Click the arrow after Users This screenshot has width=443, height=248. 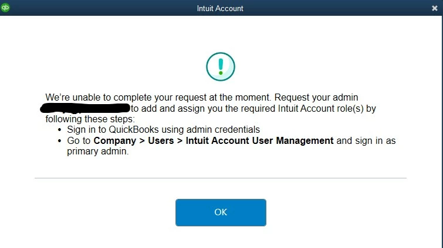click(180, 140)
